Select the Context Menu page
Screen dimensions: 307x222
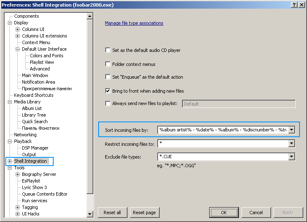(x=36, y=42)
